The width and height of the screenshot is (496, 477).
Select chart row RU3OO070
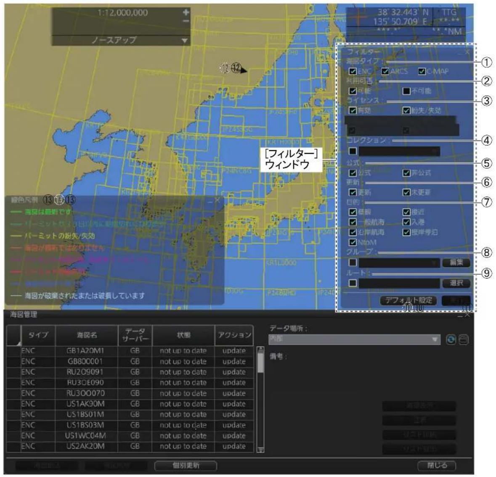pyautogui.click(x=130, y=393)
